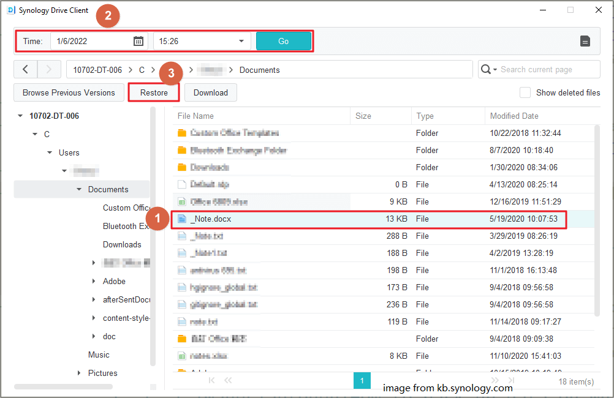Screen dimensions: 614x398
Task: Click the 10702-DT-006 breadcrumb
Action: click(97, 70)
